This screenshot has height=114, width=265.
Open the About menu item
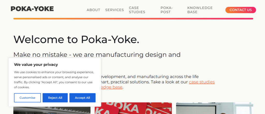(93, 10)
